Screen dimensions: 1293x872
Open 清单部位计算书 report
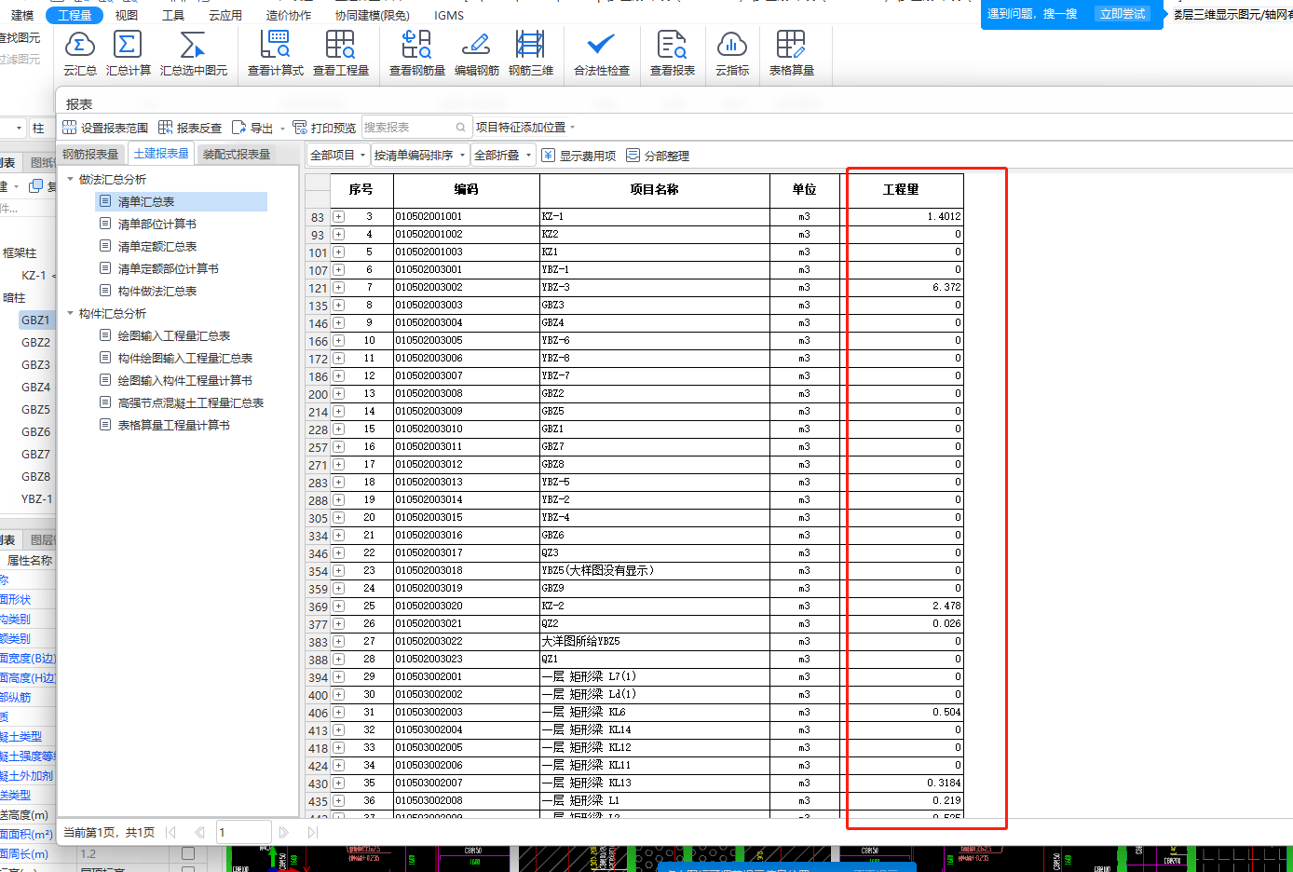pos(157,225)
